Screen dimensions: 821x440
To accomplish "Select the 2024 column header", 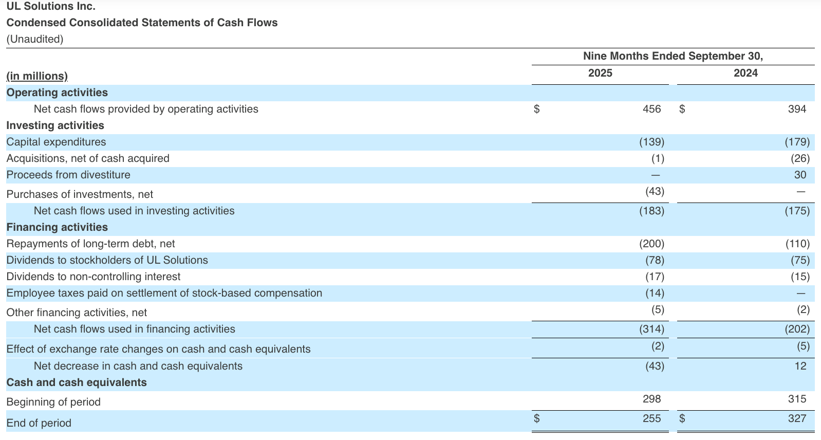I will tap(745, 73).
